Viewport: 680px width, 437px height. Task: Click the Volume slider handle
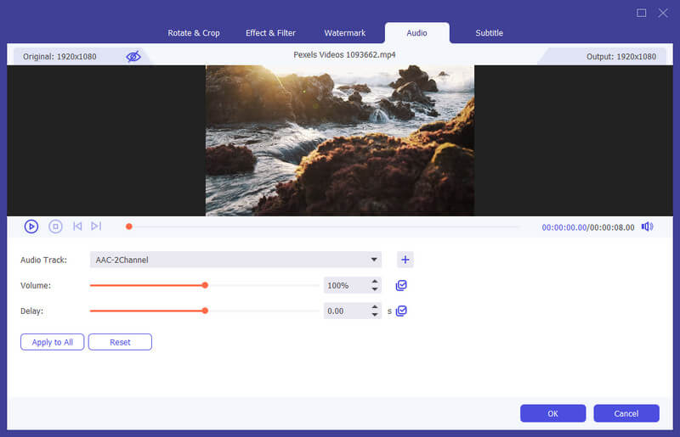pos(205,285)
